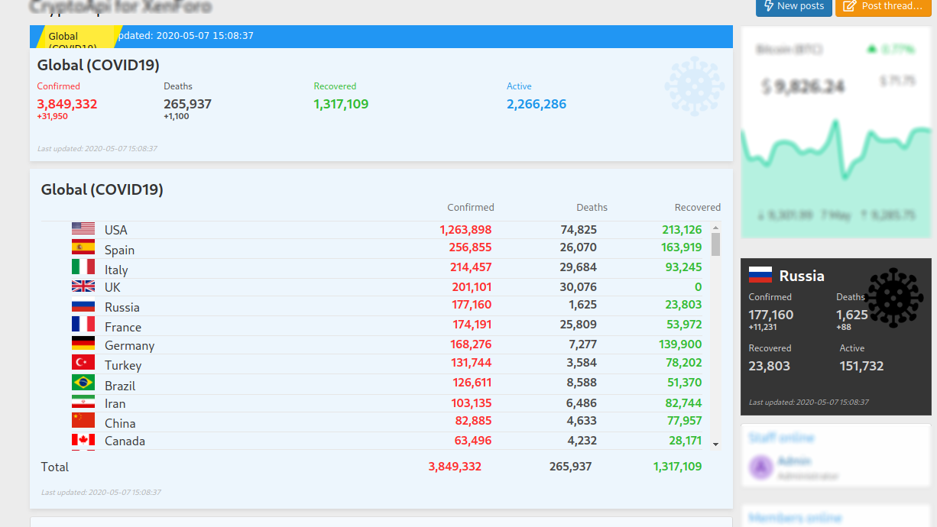937x527 pixels.
Task: Click the Admin user avatar
Action: tap(761, 467)
